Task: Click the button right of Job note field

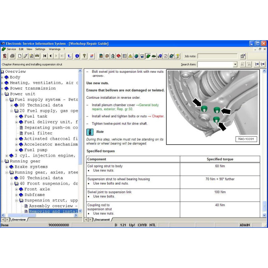Action: coord(243,56)
